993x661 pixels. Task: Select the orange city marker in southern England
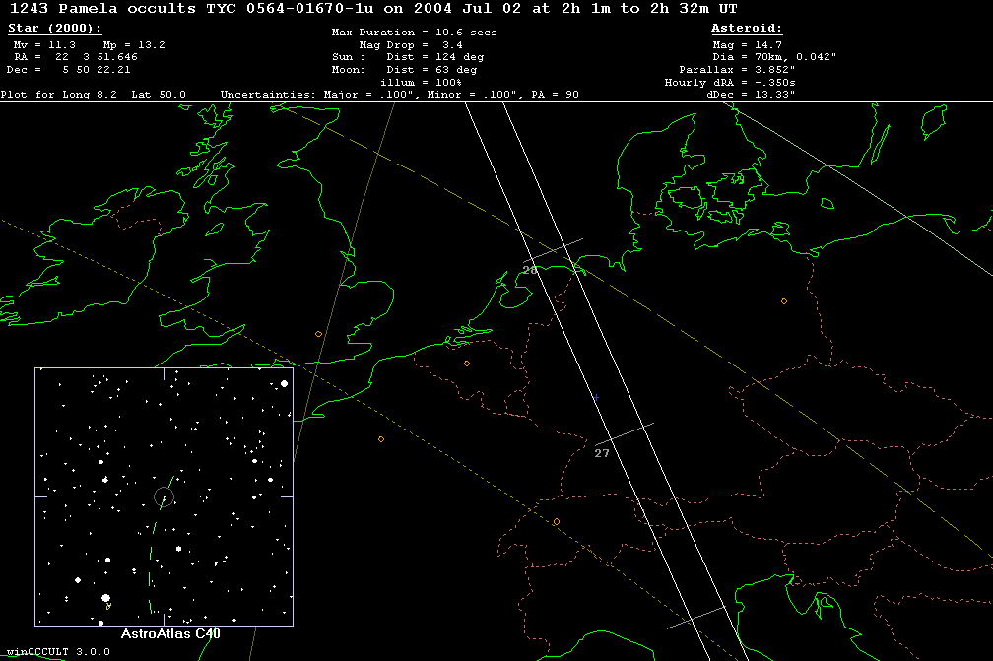coord(318,334)
